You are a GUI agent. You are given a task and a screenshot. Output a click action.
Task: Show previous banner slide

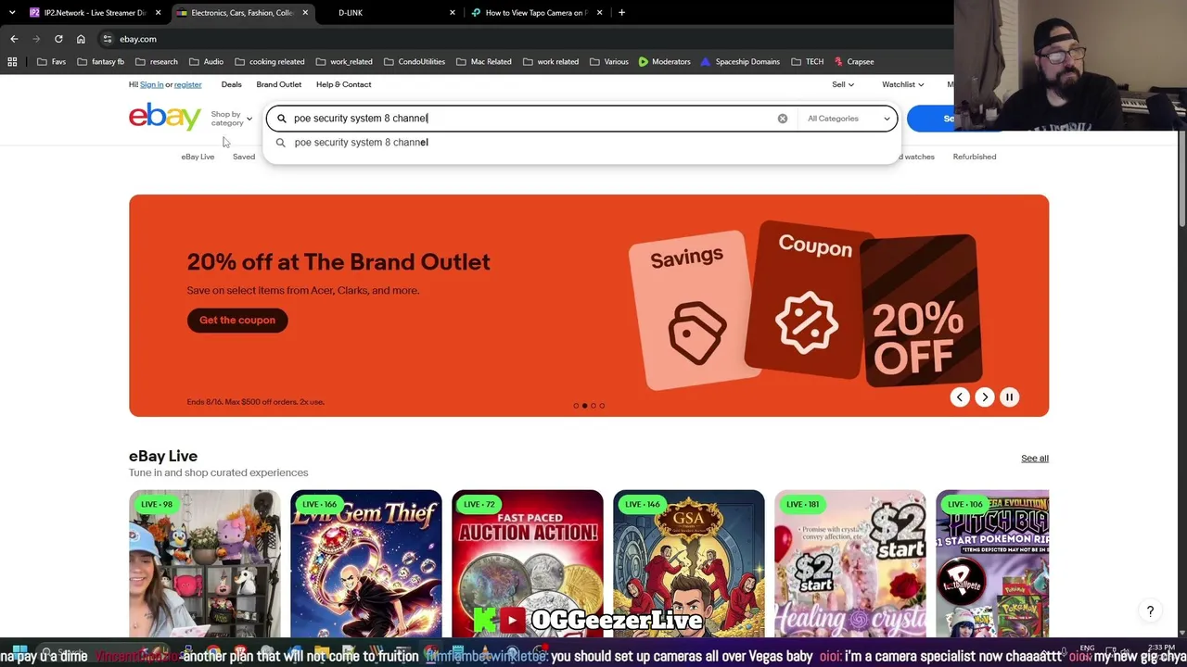[x=960, y=397]
